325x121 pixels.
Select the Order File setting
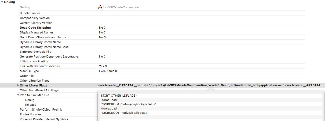click(x=27, y=76)
